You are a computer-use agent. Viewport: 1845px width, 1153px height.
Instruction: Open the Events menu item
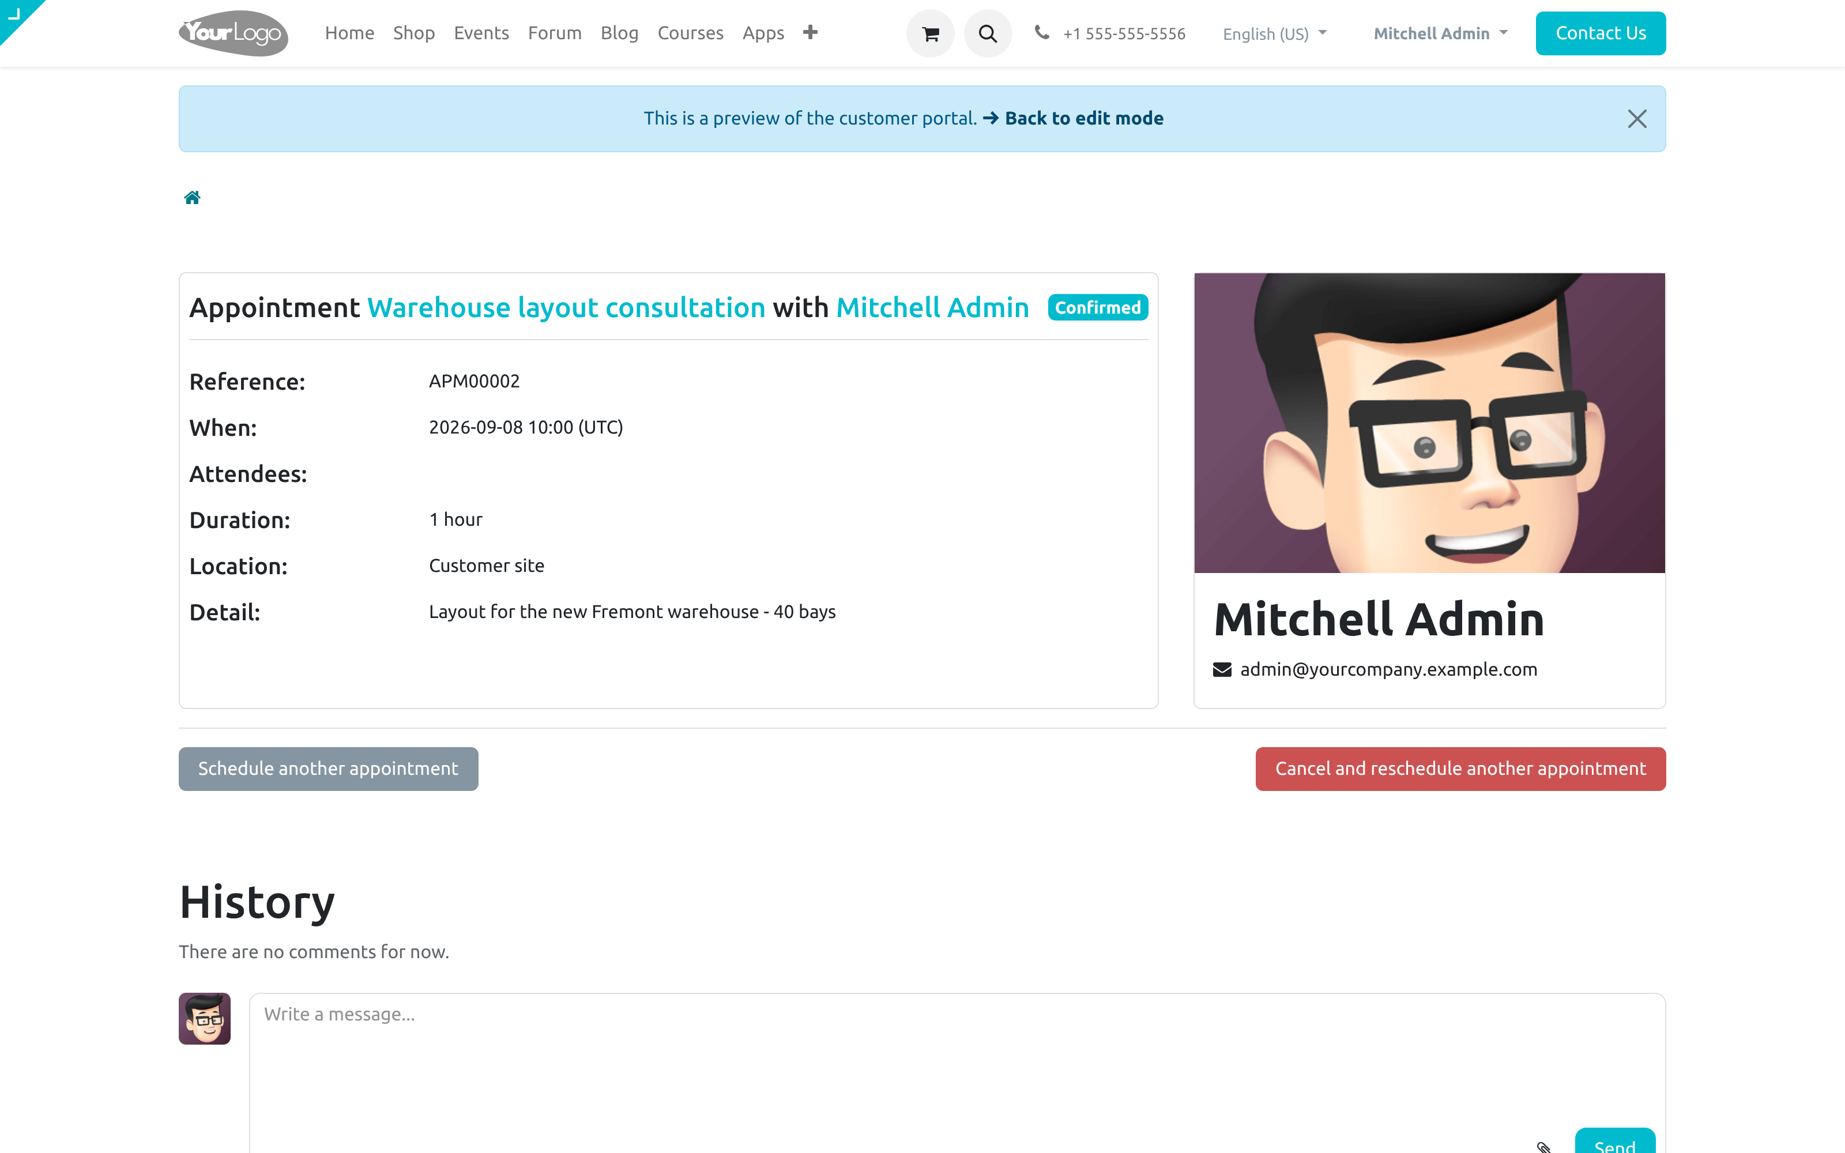[x=481, y=33]
